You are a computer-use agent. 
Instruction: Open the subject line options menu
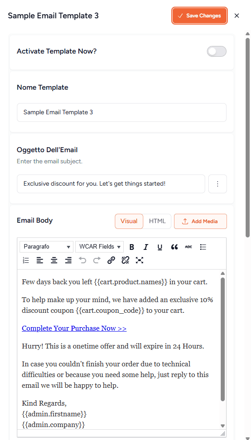(x=218, y=184)
